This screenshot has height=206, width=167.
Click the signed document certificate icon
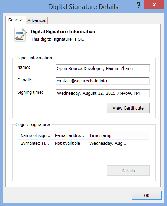[21, 35]
